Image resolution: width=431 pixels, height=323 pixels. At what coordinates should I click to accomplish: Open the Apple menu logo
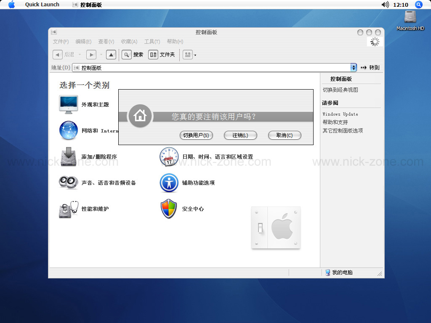(x=11, y=4)
